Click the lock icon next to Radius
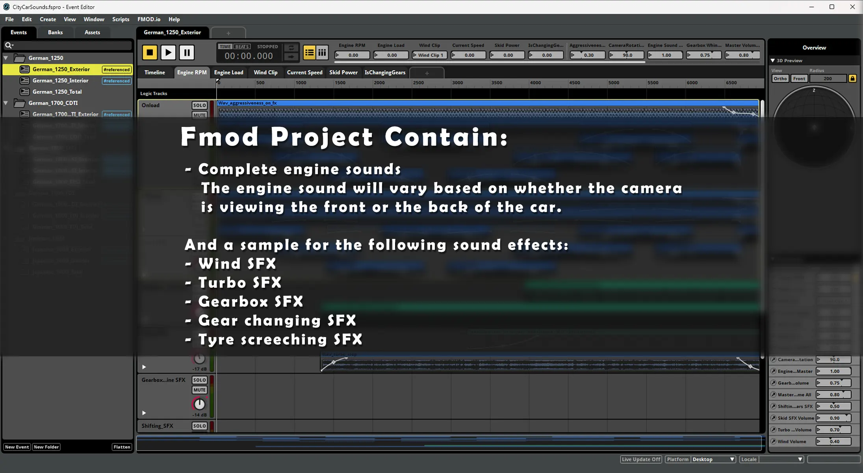 pos(852,78)
